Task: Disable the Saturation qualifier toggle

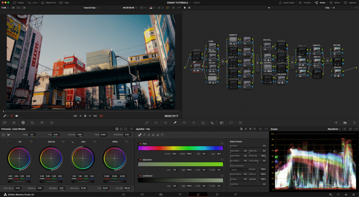Action: (140, 159)
